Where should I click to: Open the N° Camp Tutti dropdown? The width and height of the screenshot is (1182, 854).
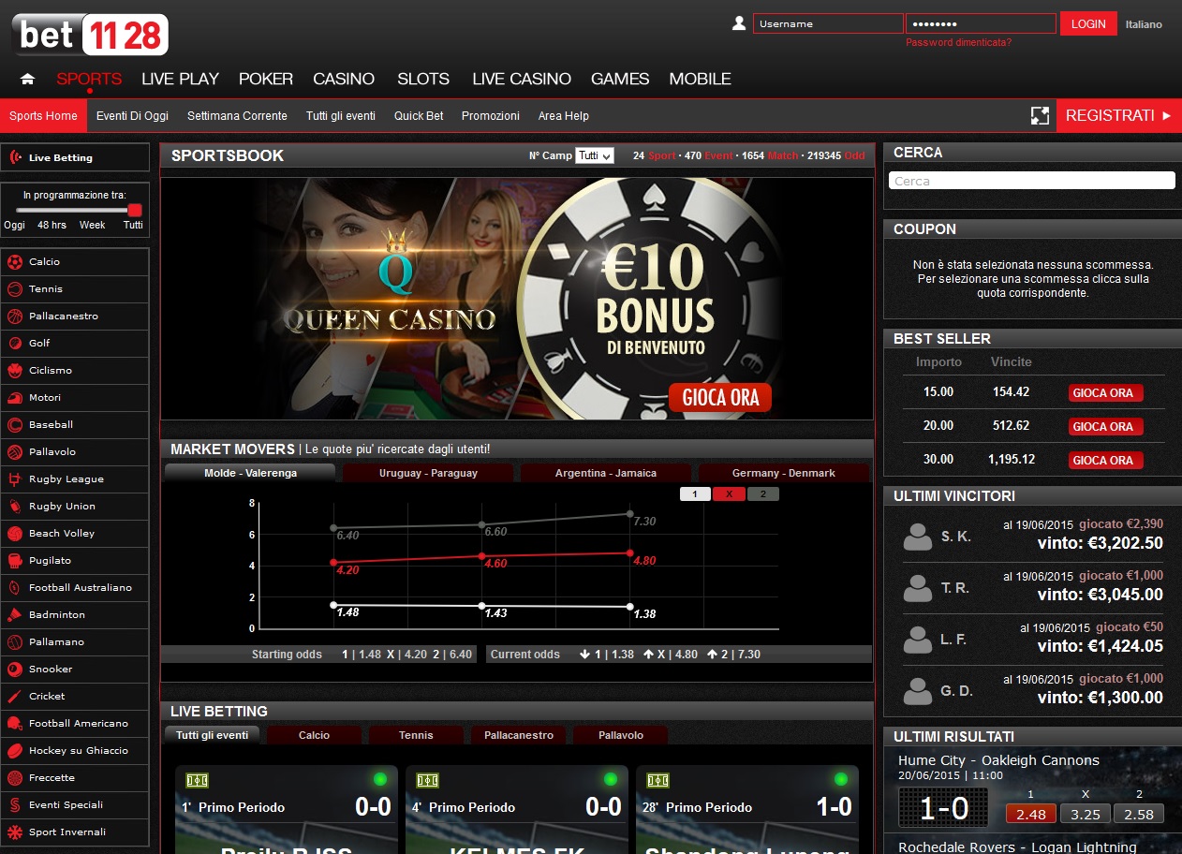(595, 155)
